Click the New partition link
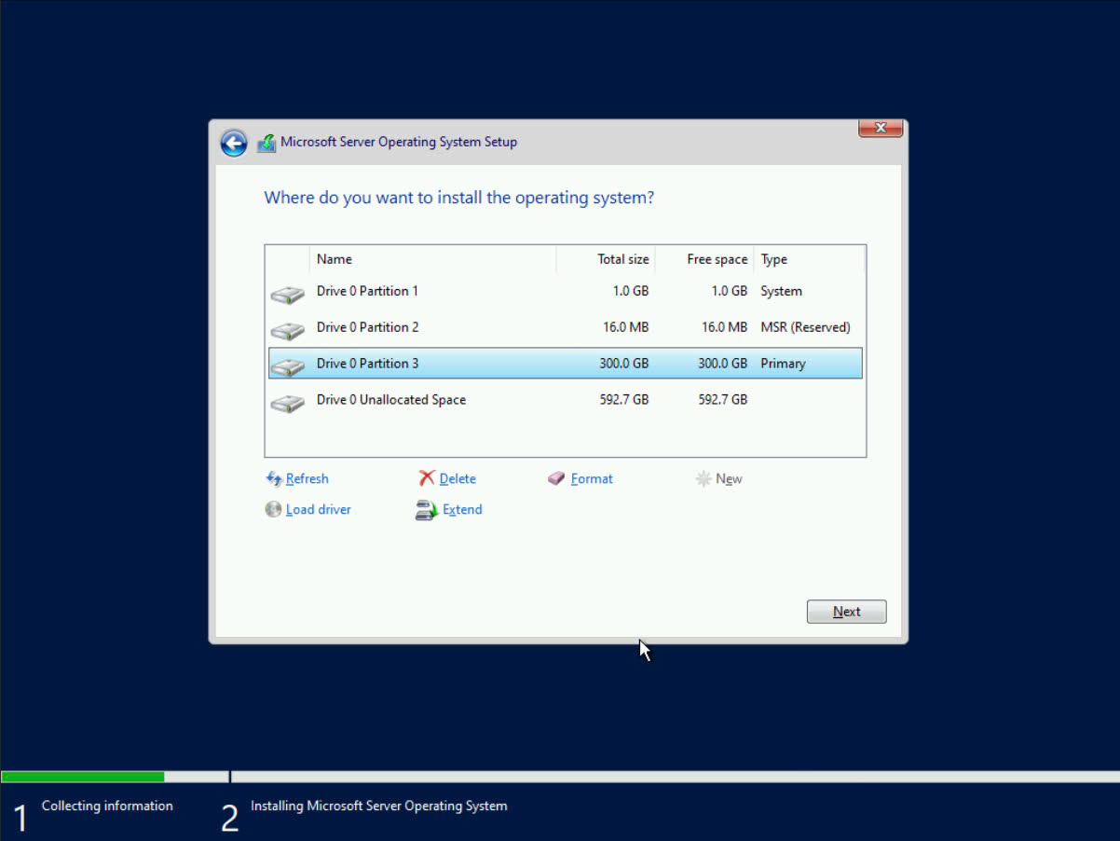 click(x=729, y=478)
